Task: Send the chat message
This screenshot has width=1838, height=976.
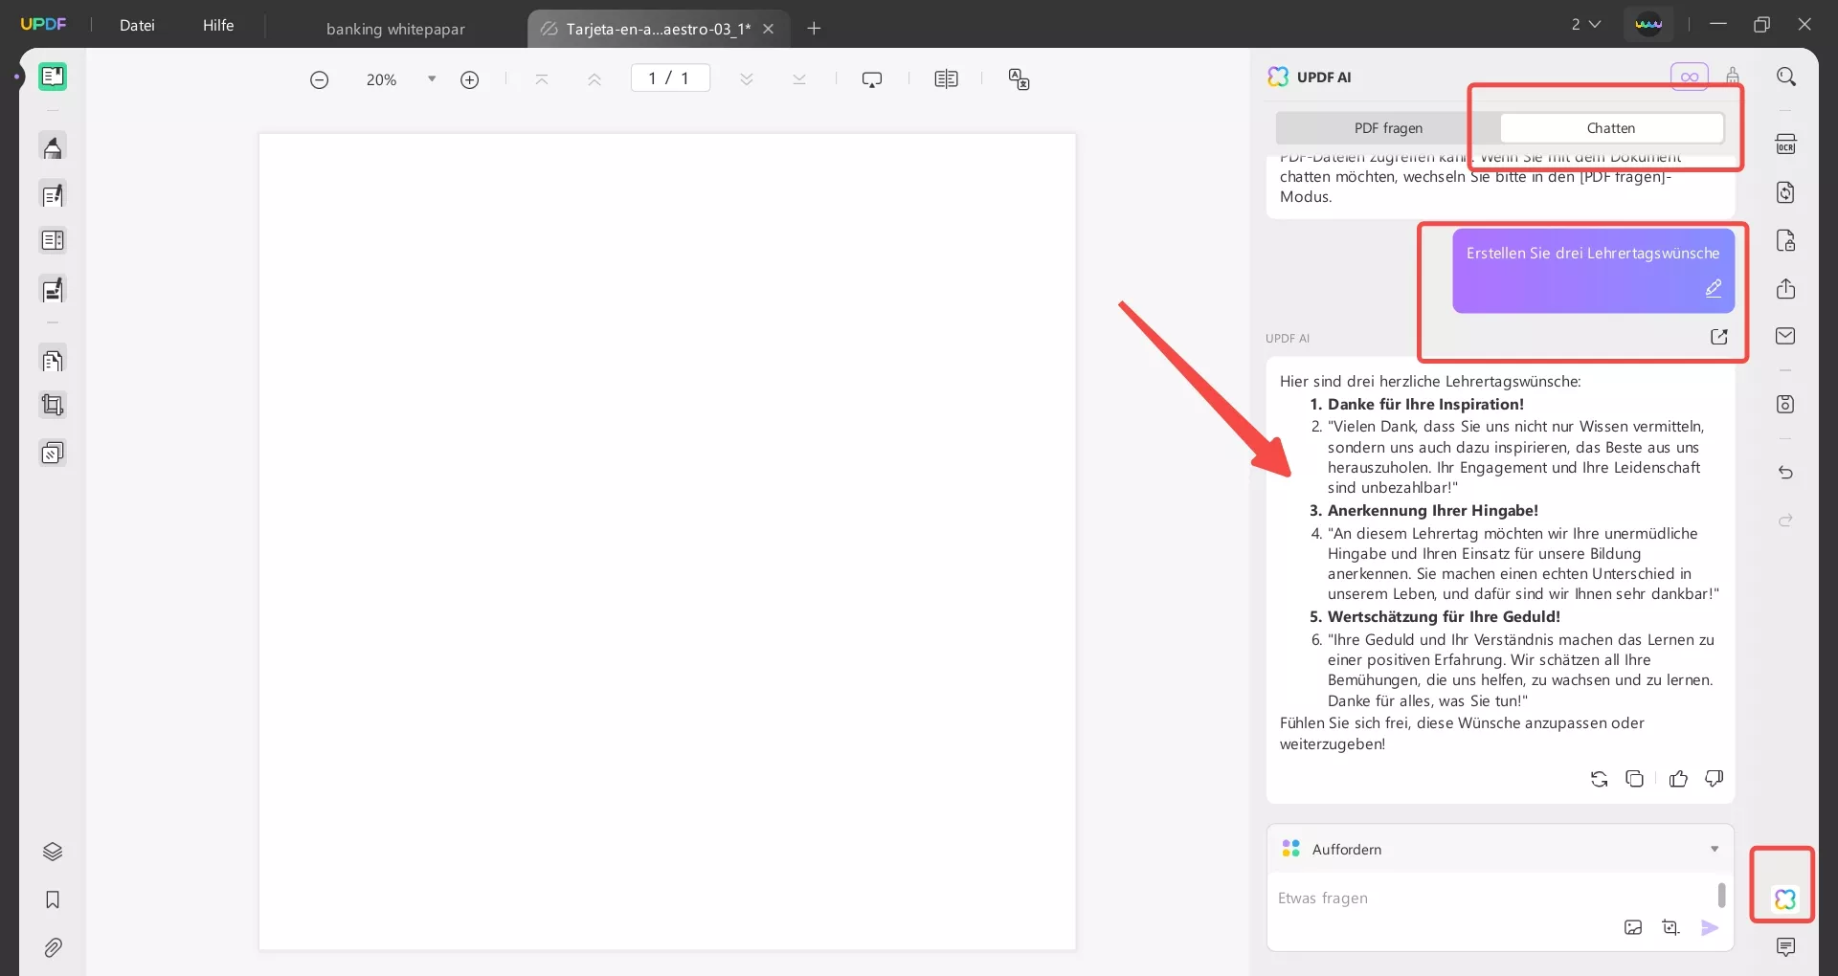Action: pos(1710,927)
